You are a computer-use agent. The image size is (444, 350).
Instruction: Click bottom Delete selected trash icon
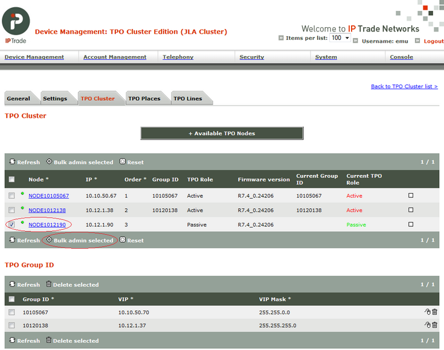point(49,340)
